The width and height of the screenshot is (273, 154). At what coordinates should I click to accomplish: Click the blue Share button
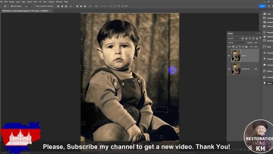coord(262,6)
